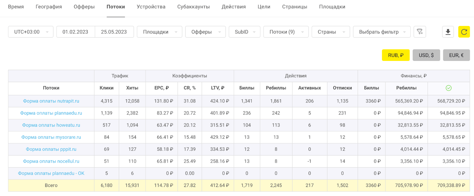Switch to the География tab
The height and width of the screenshot is (196, 474).
[x=49, y=7]
